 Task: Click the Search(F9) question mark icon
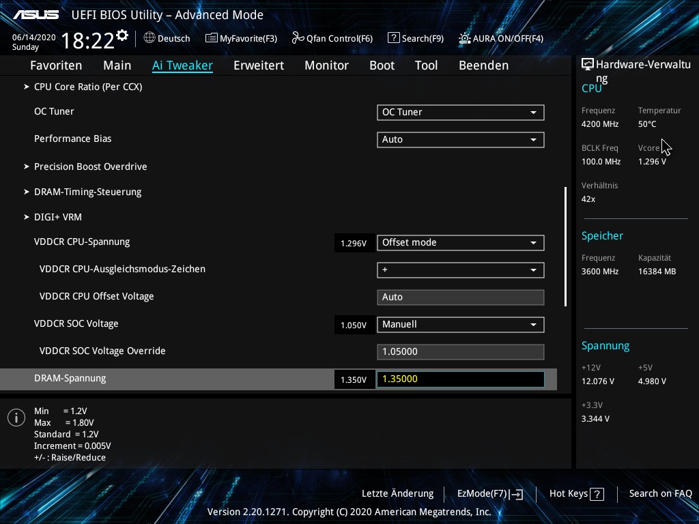(x=393, y=38)
